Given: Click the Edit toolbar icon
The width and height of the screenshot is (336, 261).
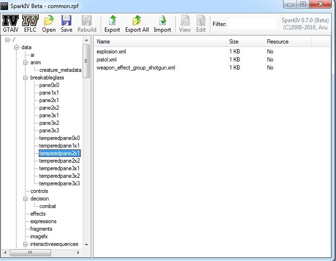Looking at the screenshot, I should point(201,24).
